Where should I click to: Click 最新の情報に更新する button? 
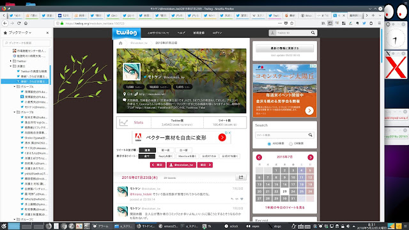coord(284,49)
